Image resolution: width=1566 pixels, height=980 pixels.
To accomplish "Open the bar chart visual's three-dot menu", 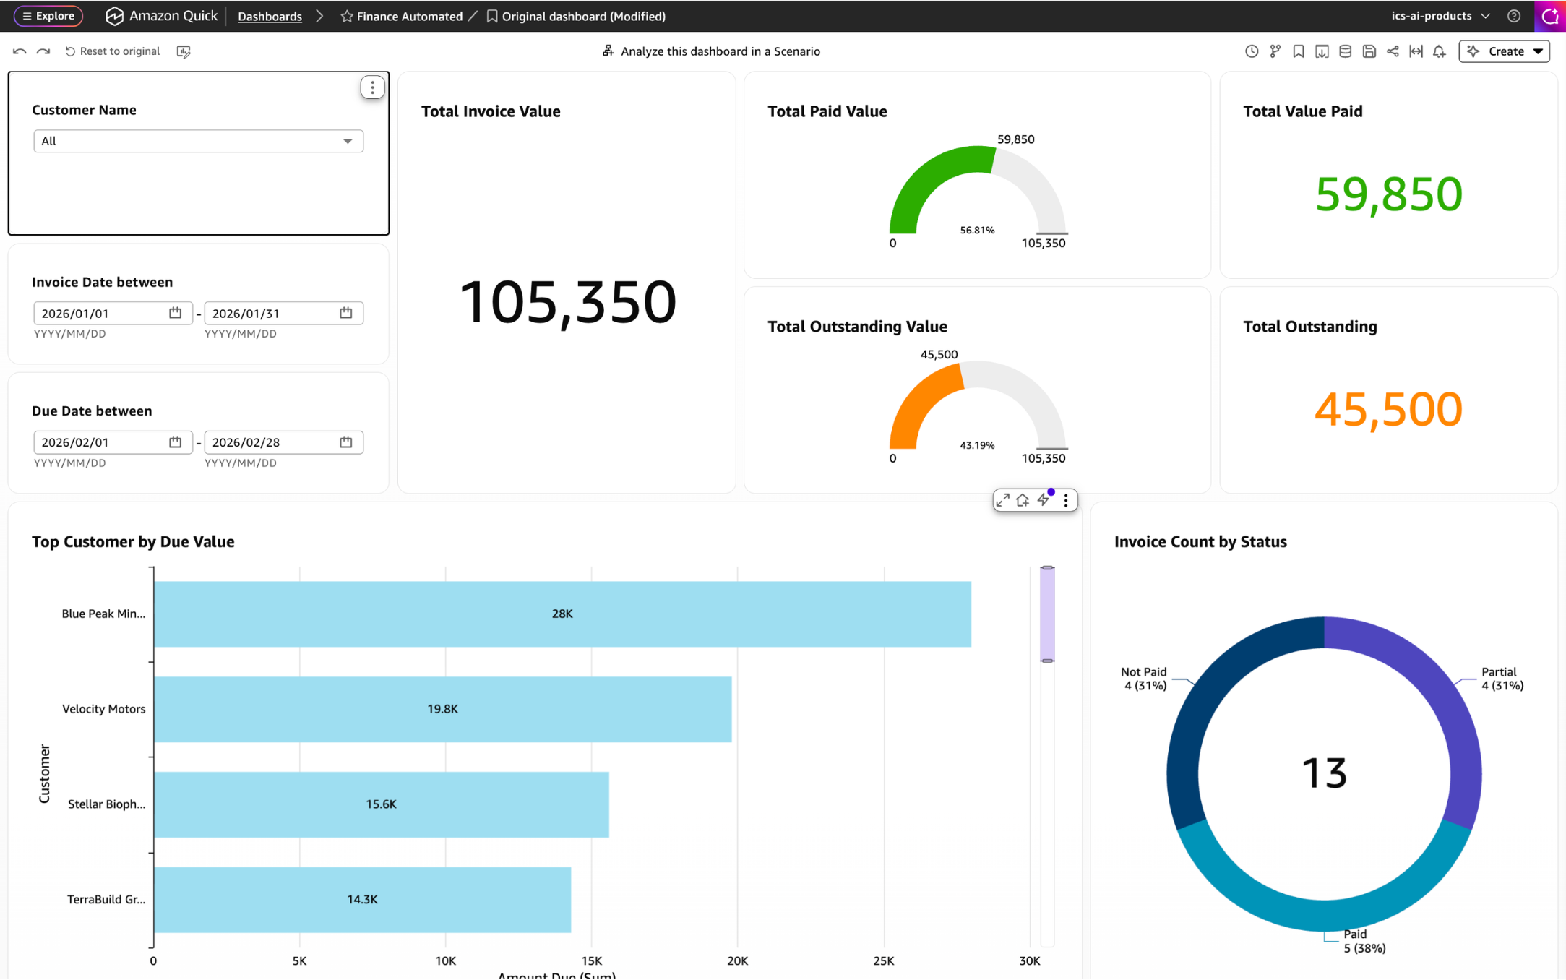I will point(1066,500).
